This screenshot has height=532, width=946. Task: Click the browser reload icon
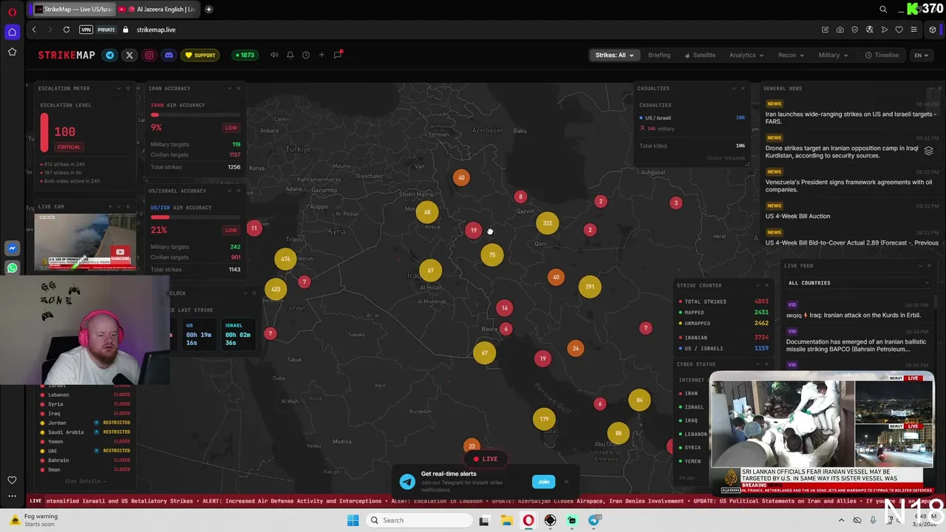click(x=67, y=30)
